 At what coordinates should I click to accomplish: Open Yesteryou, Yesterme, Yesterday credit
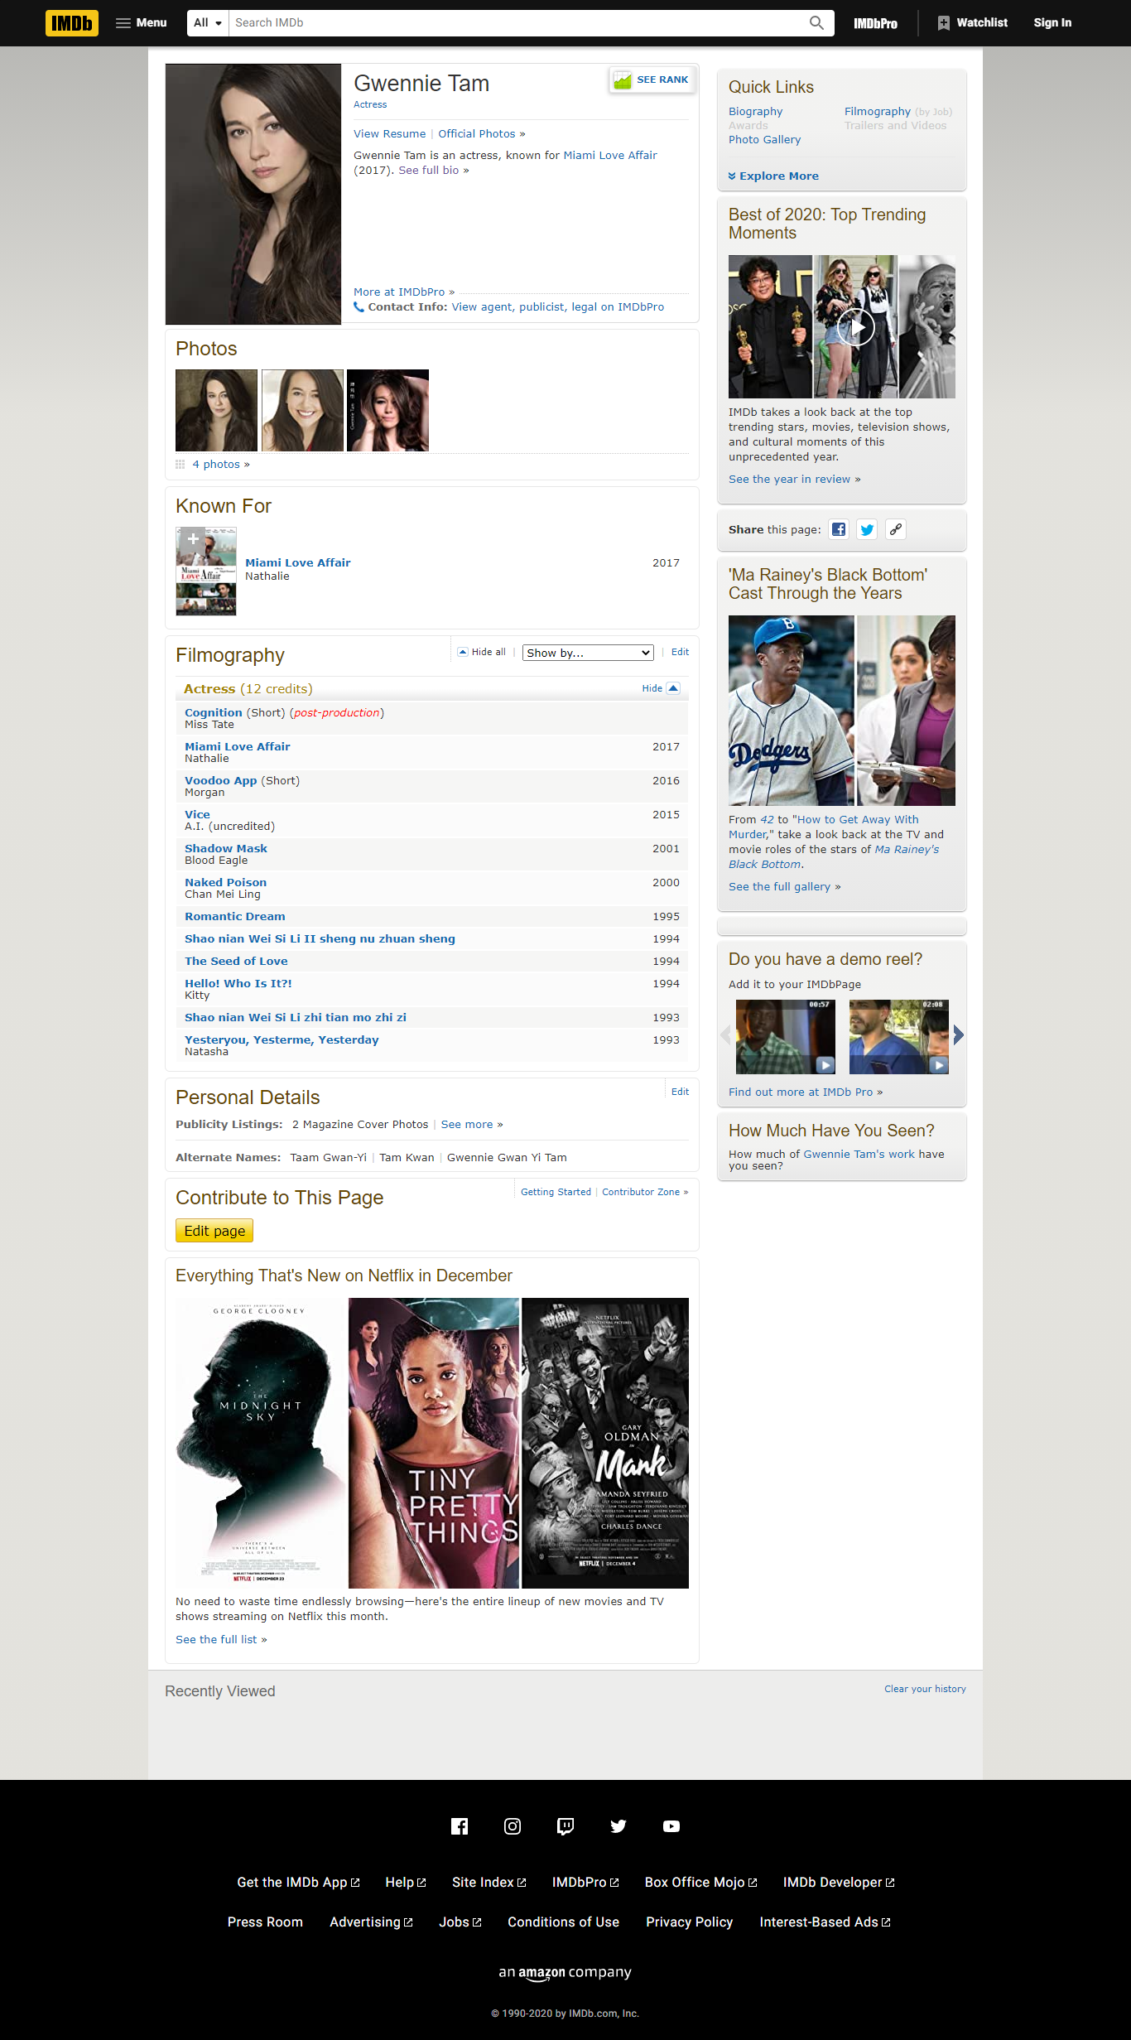[282, 1039]
